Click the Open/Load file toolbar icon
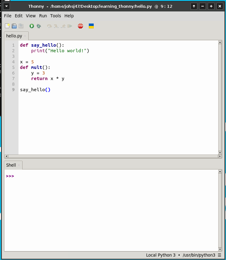Screen dimensions: 226x260 (14, 26)
